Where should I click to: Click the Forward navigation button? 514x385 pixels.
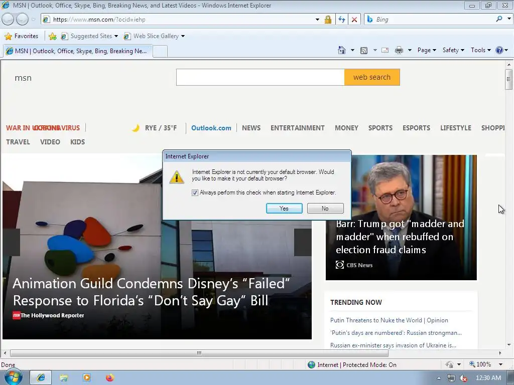pos(22,20)
